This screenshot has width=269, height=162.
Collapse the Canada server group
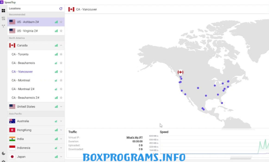click(x=61, y=45)
